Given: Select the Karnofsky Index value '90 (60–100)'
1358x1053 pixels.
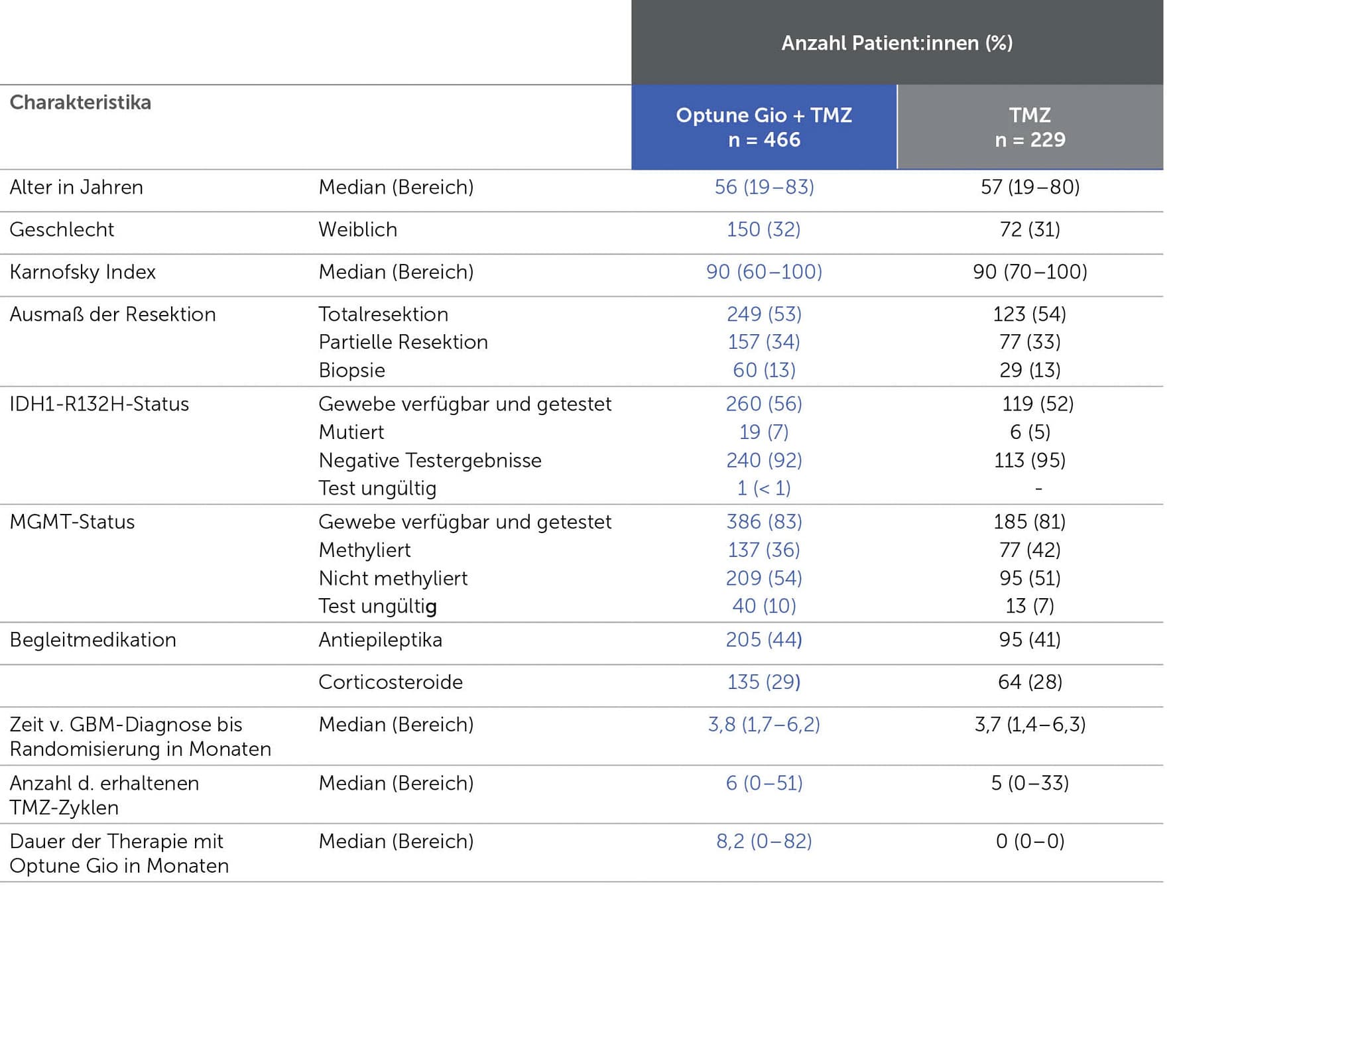Looking at the screenshot, I should click(764, 272).
